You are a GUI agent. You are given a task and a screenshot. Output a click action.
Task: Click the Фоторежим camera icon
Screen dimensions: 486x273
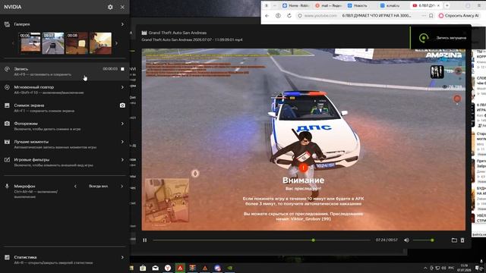click(7, 124)
